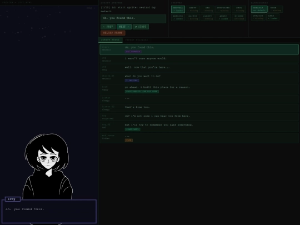Screen dimensions: 300x225
Task: Select the GLITCH sprite
Action: (193, 17)
